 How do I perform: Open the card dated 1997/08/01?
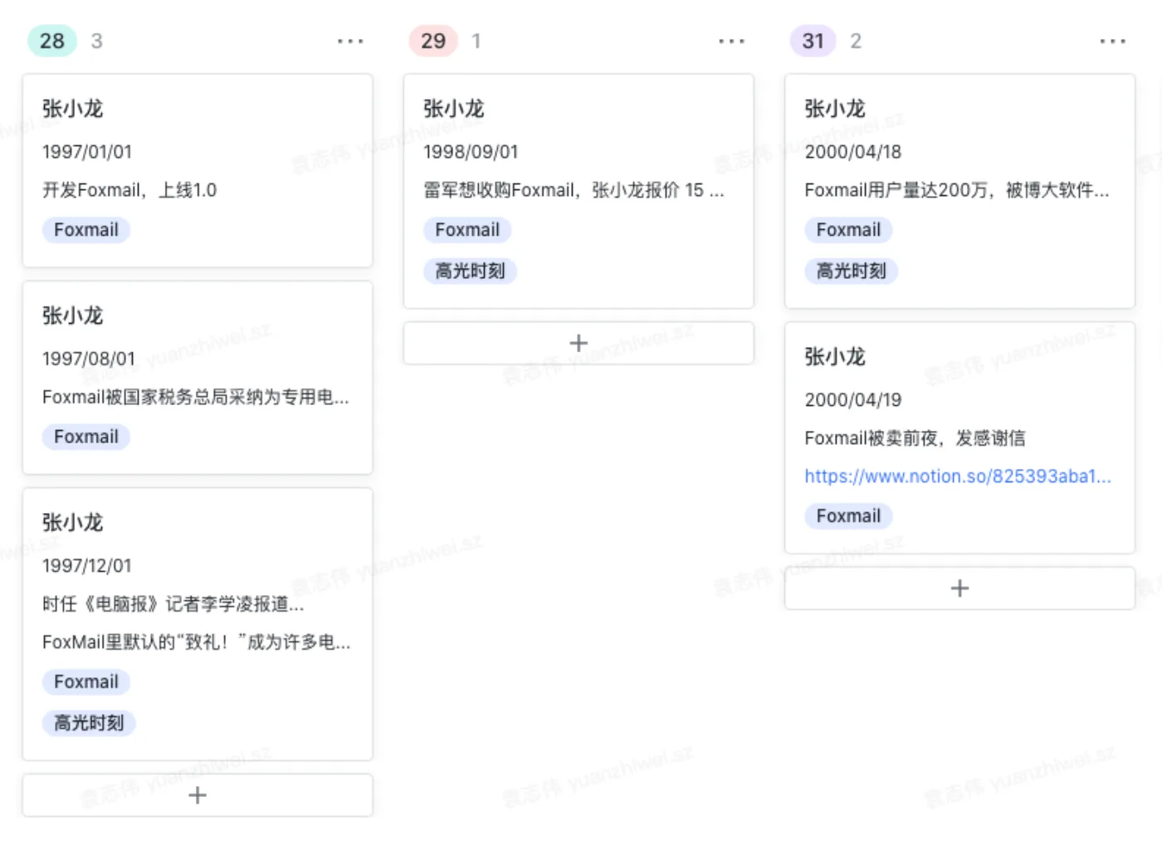198,378
